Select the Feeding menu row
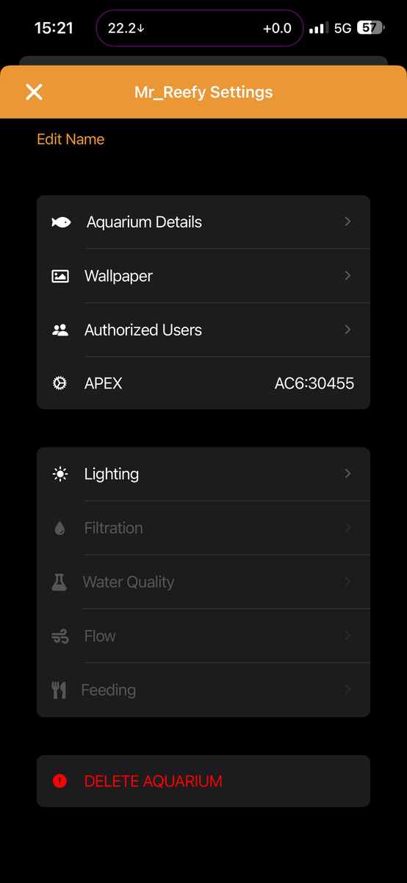This screenshot has width=407, height=883. coord(203,690)
